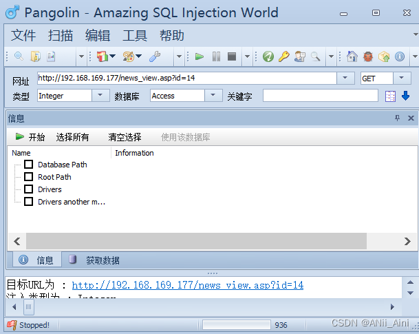Click the Information column header
This screenshot has height=334, width=419.
134,153
